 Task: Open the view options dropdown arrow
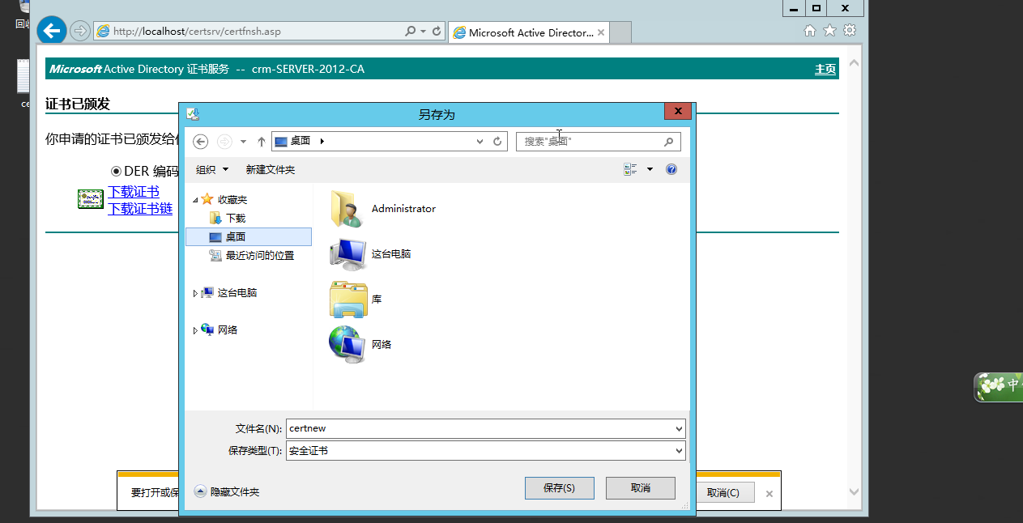(x=650, y=169)
